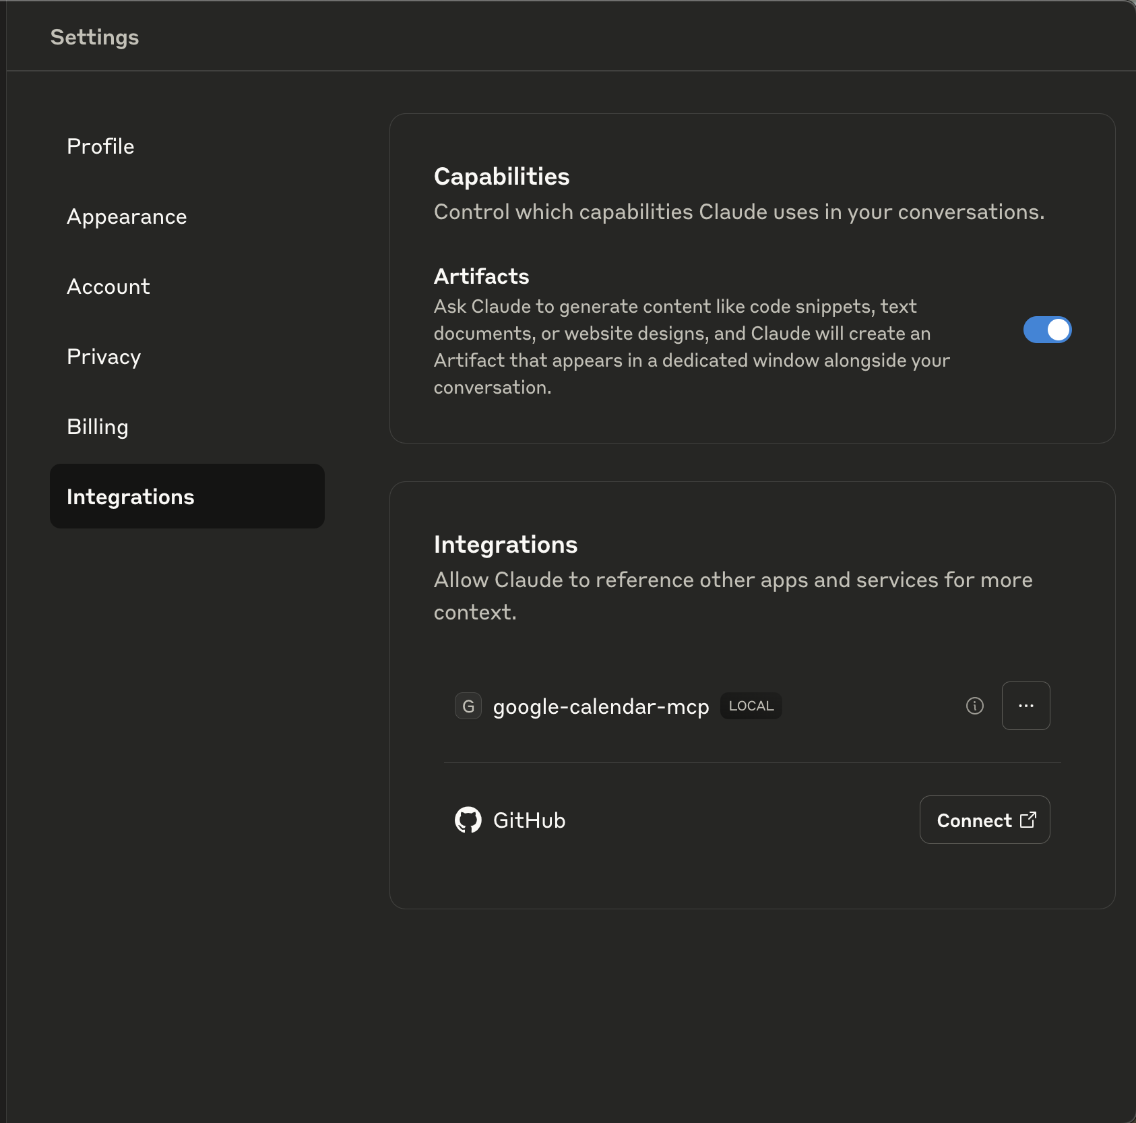The height and width of the screenshot is (1123, 1136).
Task: Select Integrations in the sidebar
Action: (131, 497)
